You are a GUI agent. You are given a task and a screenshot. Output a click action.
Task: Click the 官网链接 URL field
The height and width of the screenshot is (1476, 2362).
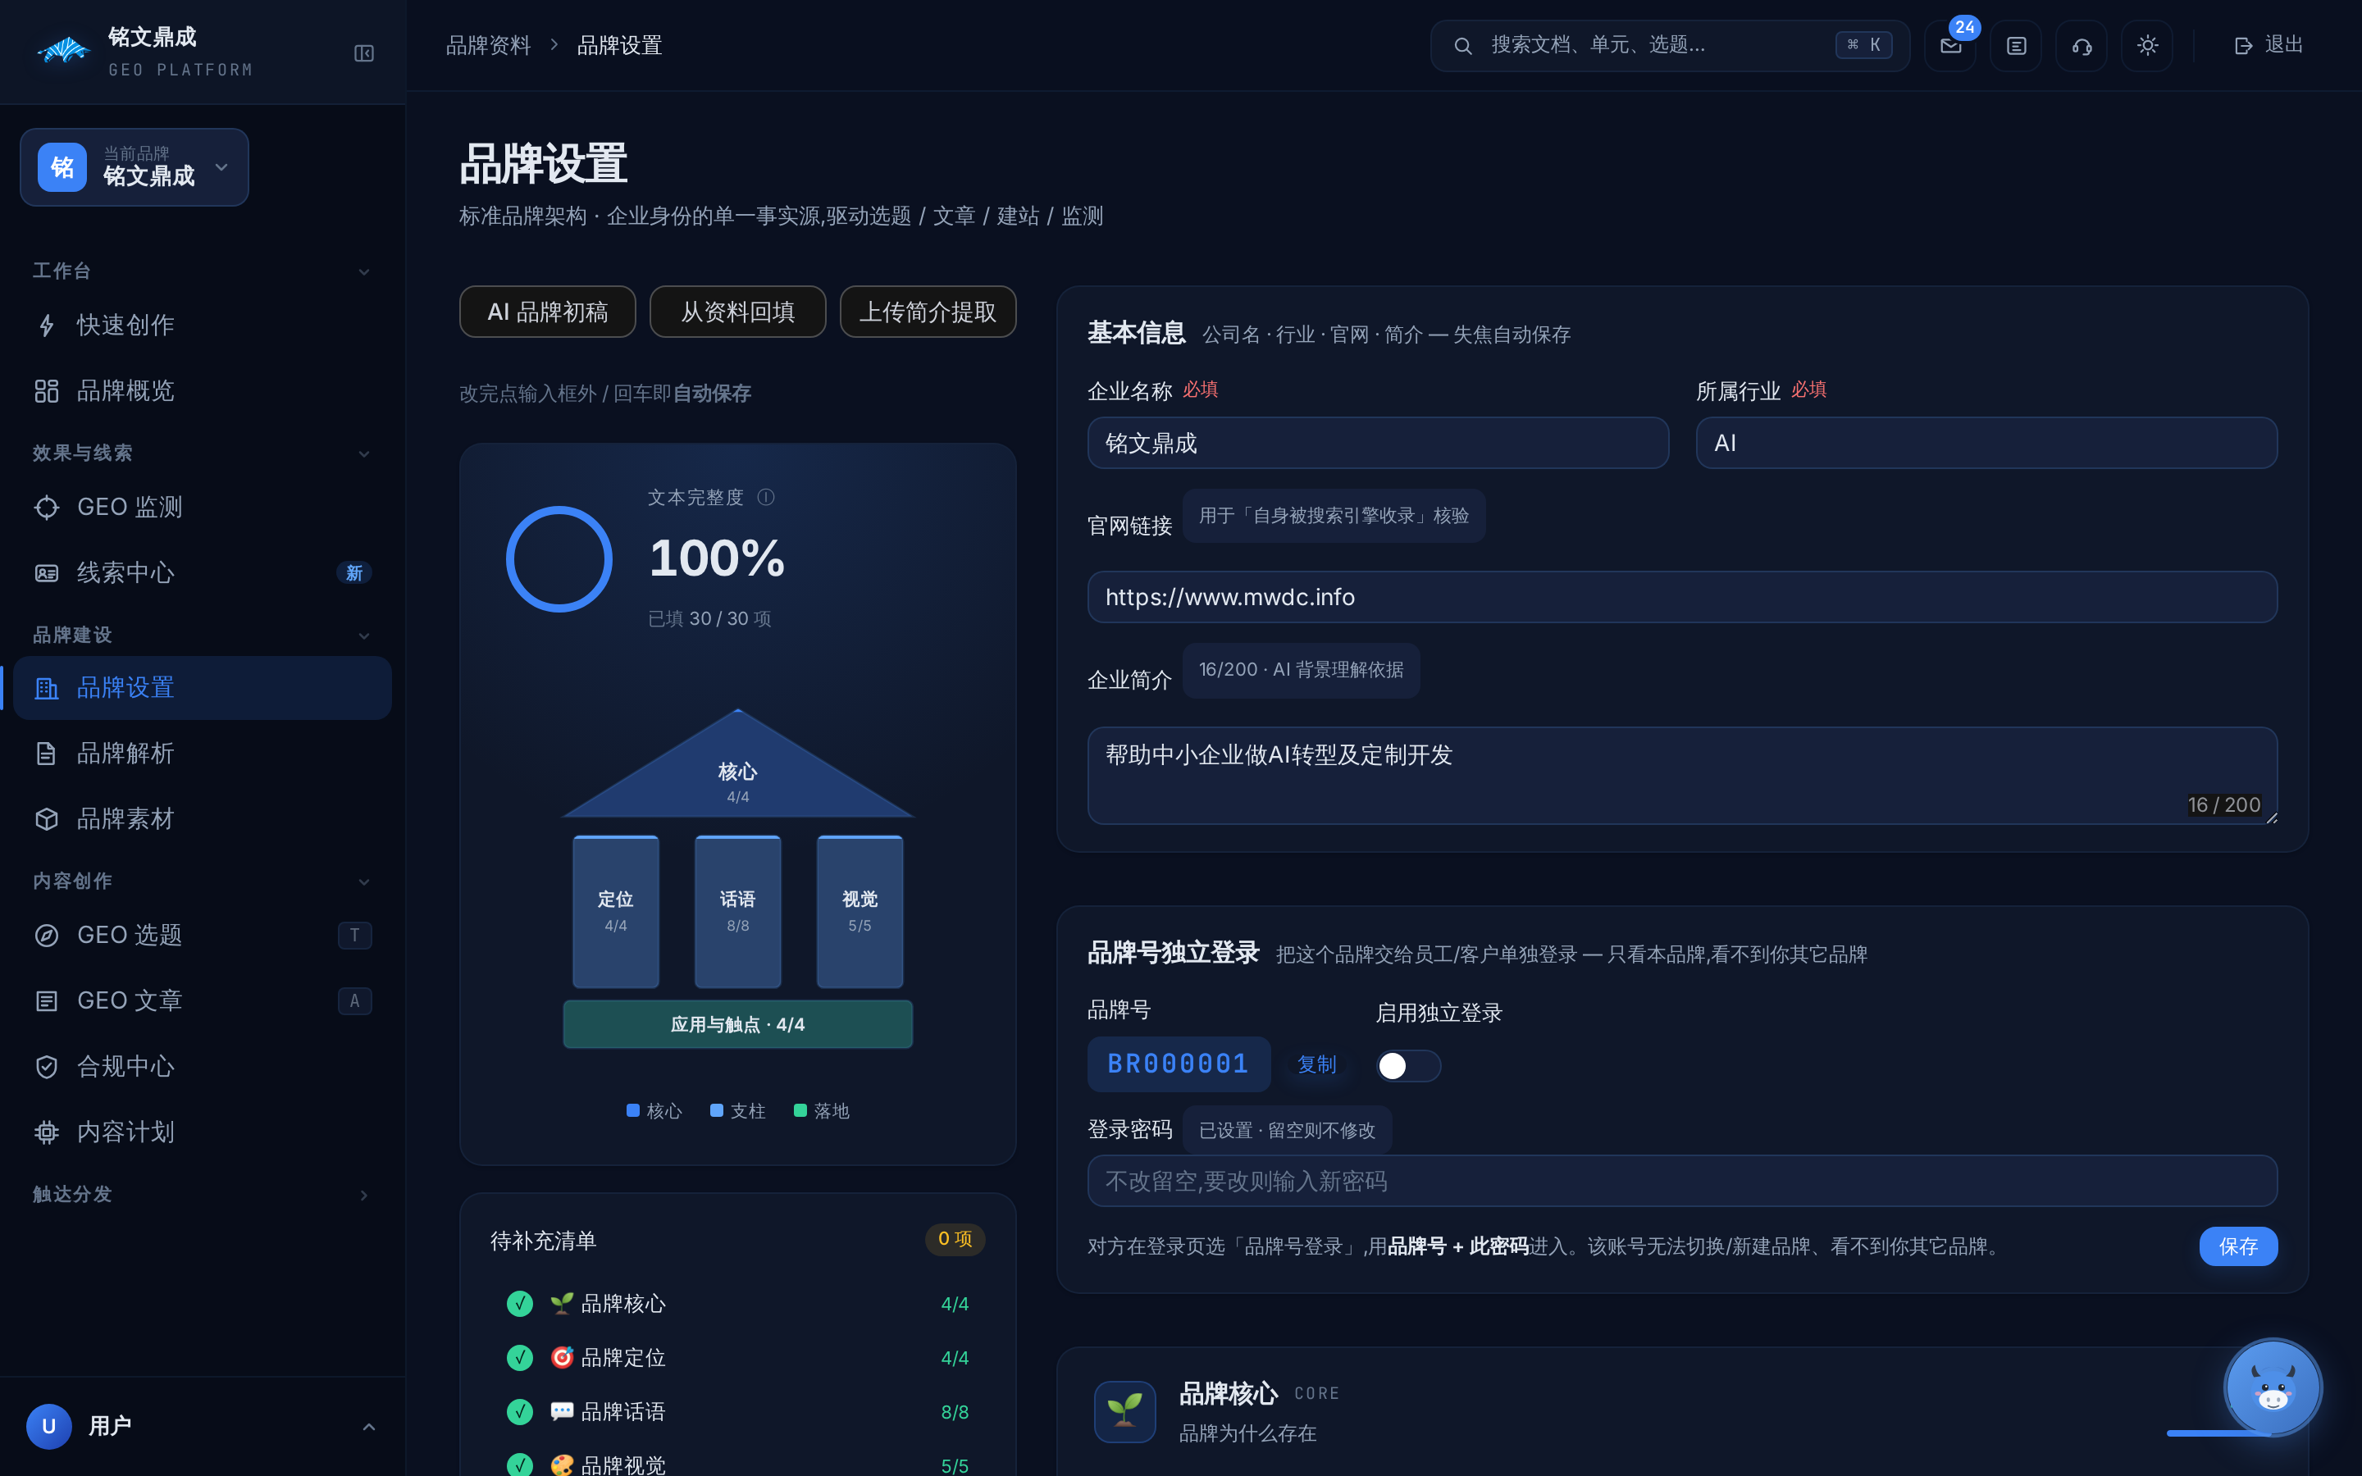point(1682,596)
